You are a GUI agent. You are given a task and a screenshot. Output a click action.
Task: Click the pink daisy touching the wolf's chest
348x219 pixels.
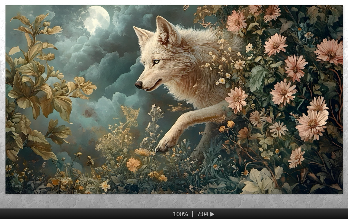pos(236,100)
